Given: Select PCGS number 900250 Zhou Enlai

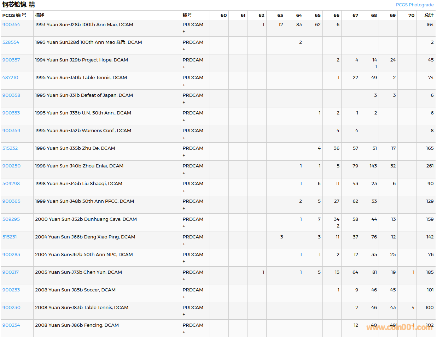Looking at the screenshot, I should pyautogui.click(x=11, y=166).
